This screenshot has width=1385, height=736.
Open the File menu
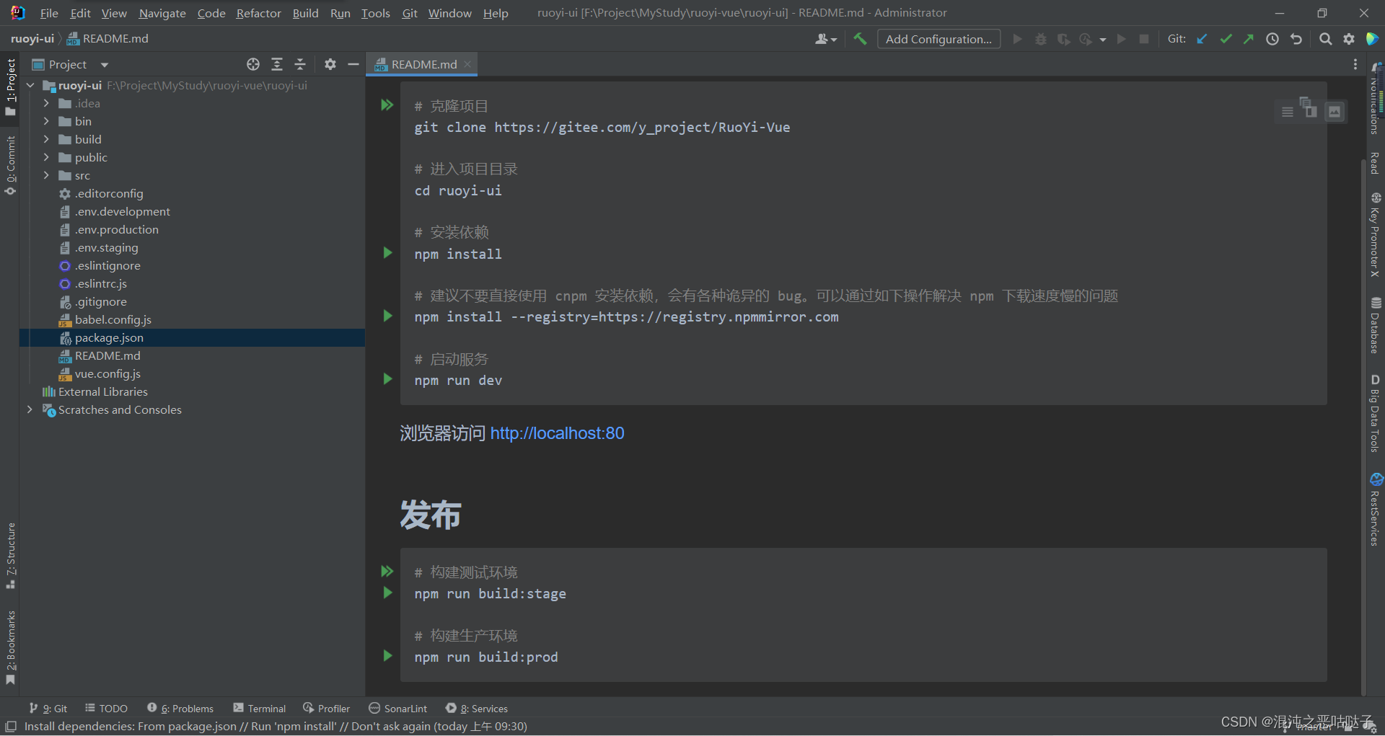click(49, 13)
